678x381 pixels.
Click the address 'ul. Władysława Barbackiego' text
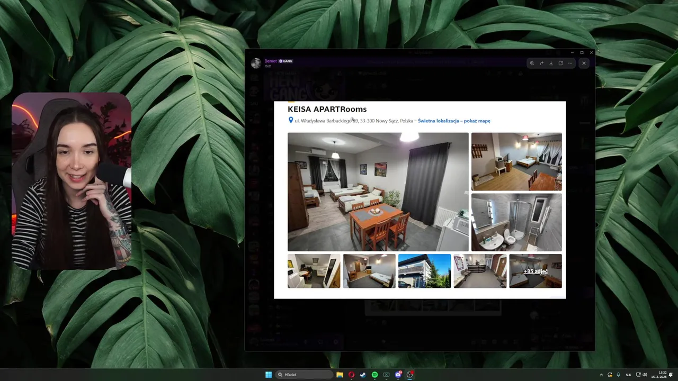(x=323, y=121)
